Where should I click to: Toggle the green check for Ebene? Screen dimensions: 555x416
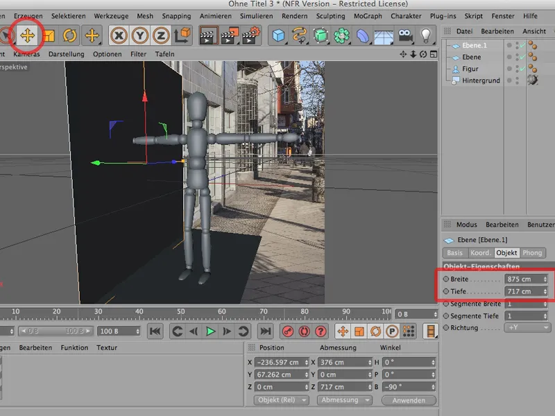[x=523, y=57]
